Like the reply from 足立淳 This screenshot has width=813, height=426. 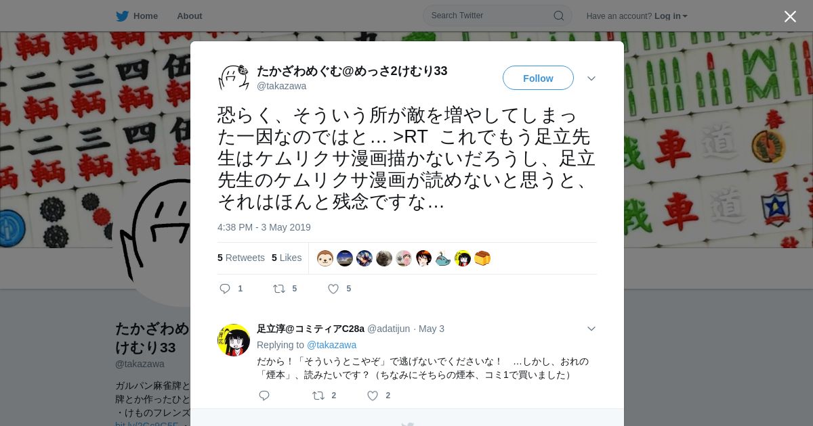click(373, 396)
